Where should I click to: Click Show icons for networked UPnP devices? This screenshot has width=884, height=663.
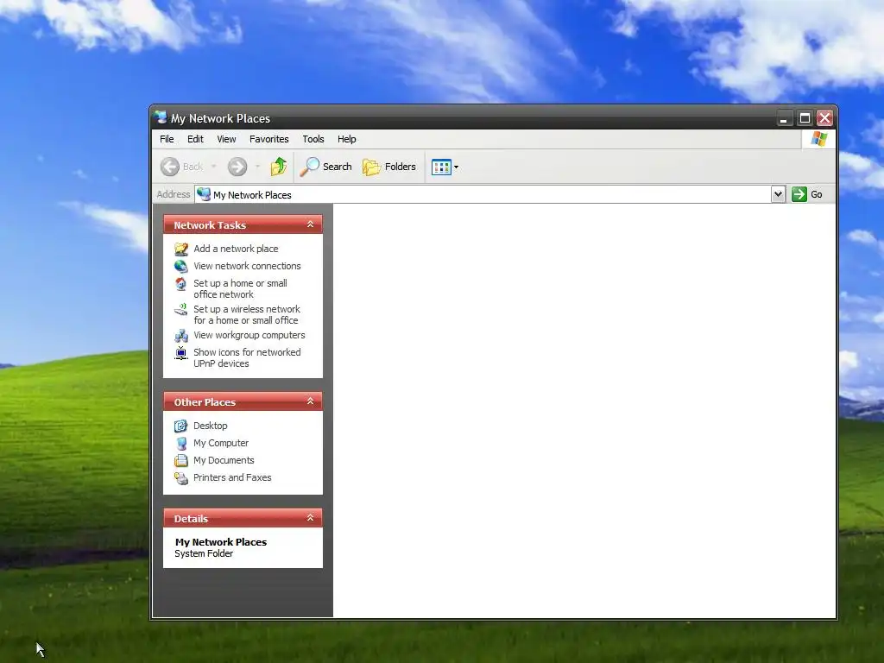coord(247,358)
